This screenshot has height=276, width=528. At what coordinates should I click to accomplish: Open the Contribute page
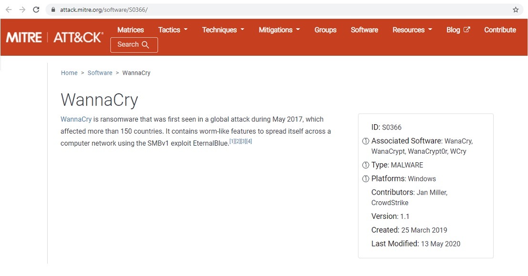pos(500,30)
